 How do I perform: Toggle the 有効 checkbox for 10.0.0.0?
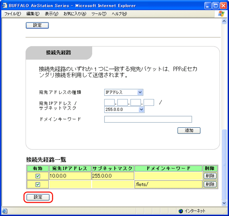tap(38, 176)
